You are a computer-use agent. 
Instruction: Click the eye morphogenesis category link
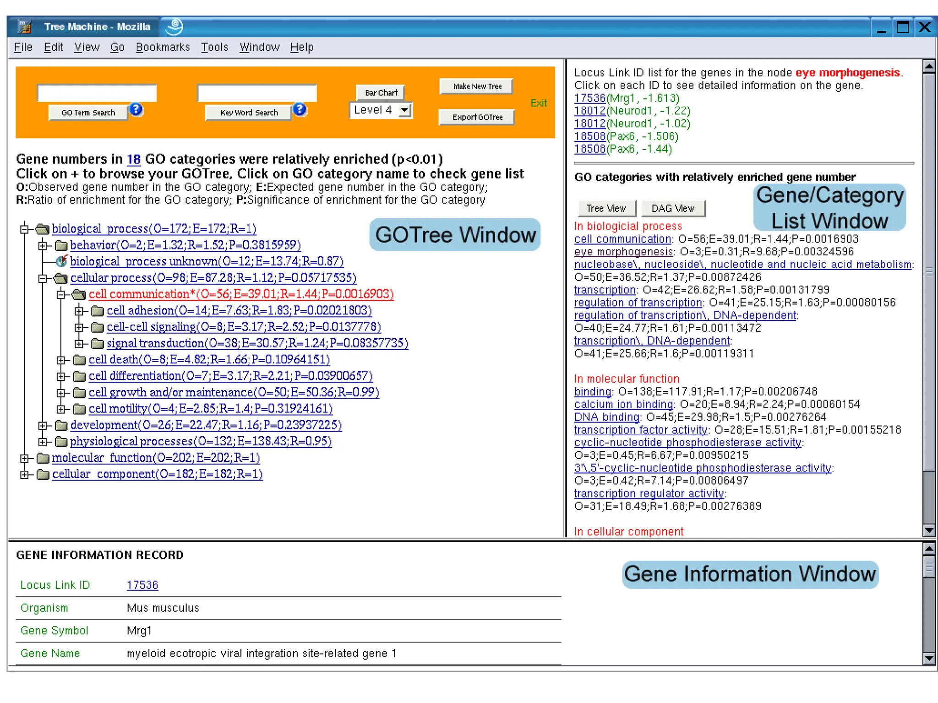[x=623, y=252]
